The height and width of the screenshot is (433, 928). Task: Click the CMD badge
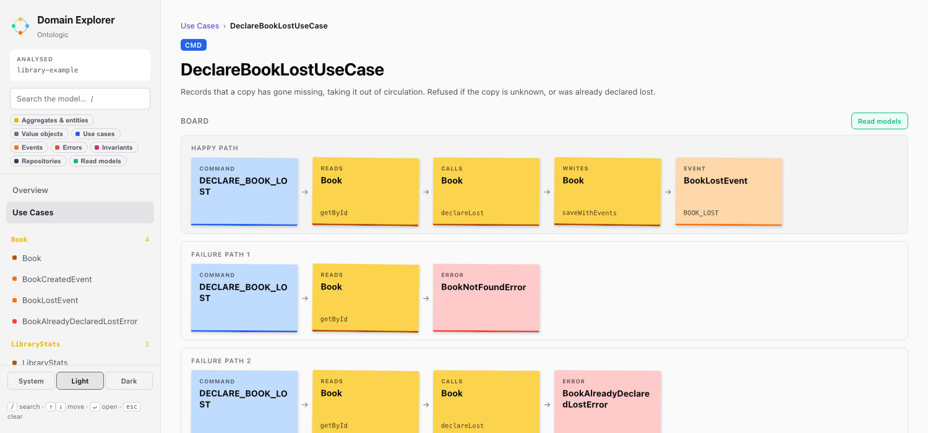(x=194, y=45)
